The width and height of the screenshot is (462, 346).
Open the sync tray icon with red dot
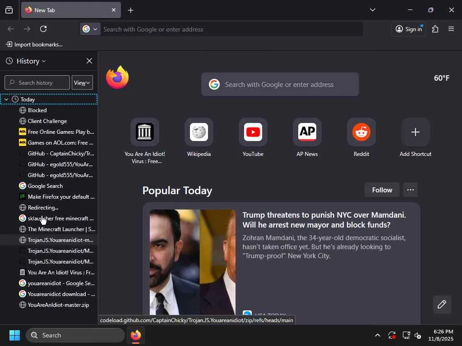click(x=392, y=335)
